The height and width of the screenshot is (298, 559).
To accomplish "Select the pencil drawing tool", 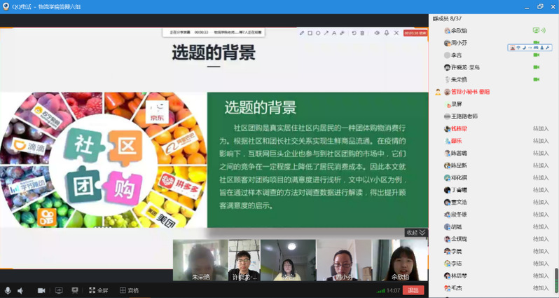I will pos(302,33).
